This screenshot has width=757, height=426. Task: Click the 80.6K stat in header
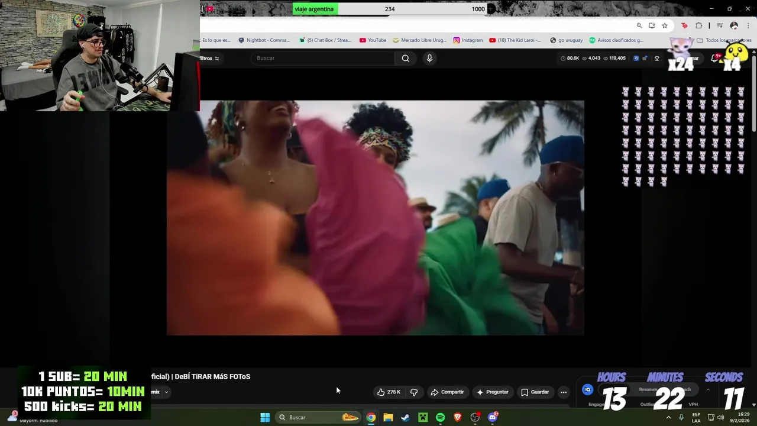point(570,58)
